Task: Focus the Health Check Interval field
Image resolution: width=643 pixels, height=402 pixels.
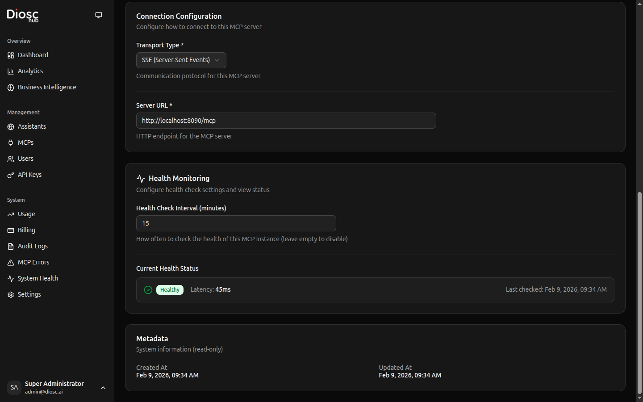Action: pyautogui.click(x=236, y=223)
